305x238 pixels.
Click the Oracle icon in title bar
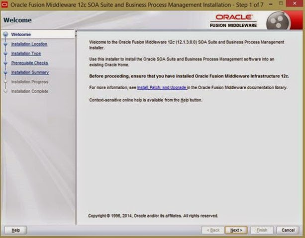4,4
